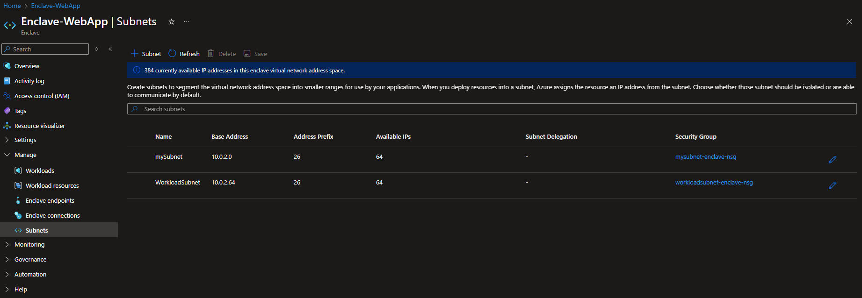The width and height of the screenshot is (862, 298).
Task: Click the Security Group column header
Action: tap(696, 136)
